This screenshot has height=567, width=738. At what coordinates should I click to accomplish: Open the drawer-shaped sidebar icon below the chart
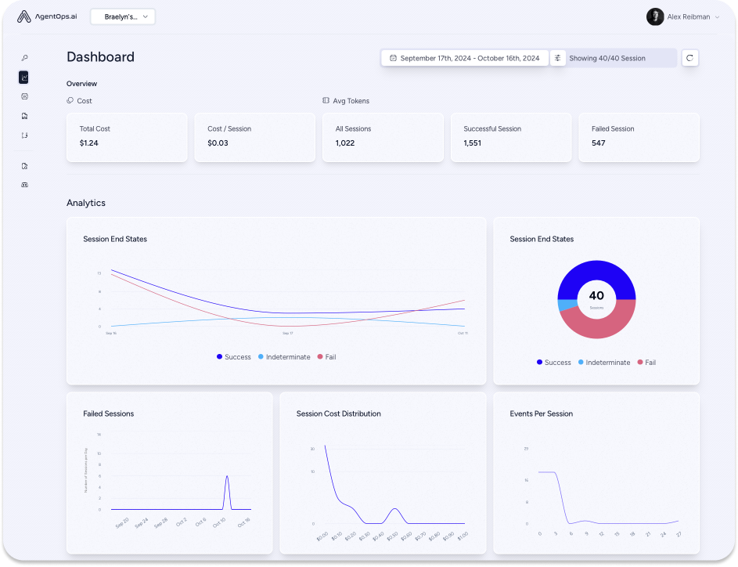(x=24, y=96)
